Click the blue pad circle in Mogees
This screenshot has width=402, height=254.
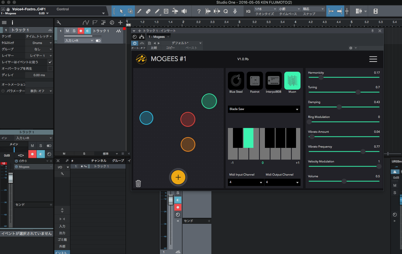pos(146,118)
